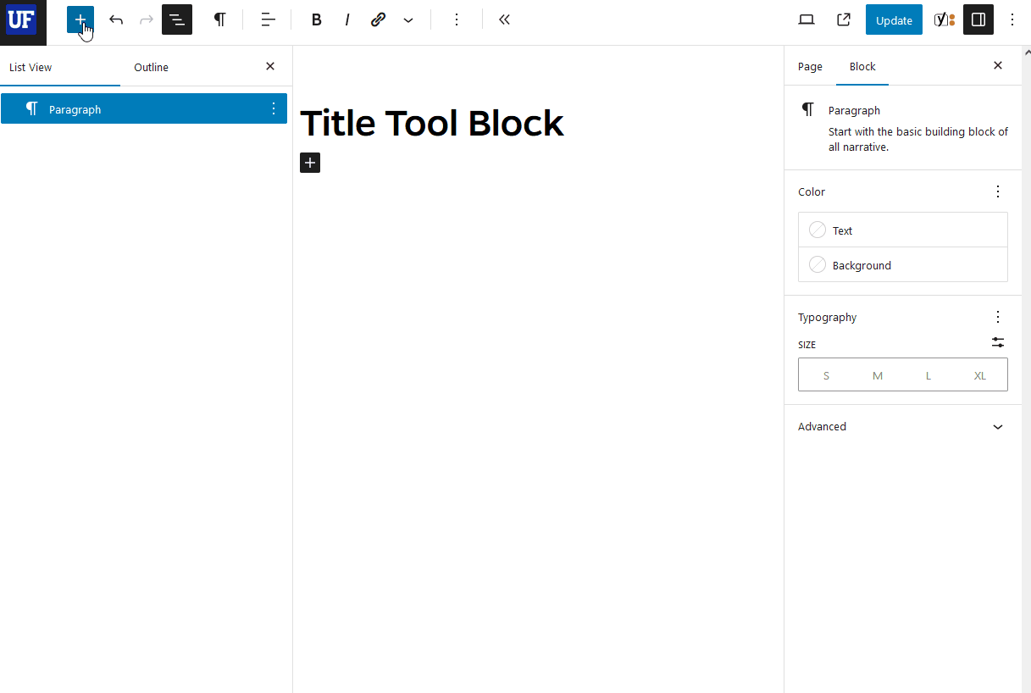This screenshot has width=1031, height=693.
Task: Open the paragraph block transform icon
Action: click(220, 19)
